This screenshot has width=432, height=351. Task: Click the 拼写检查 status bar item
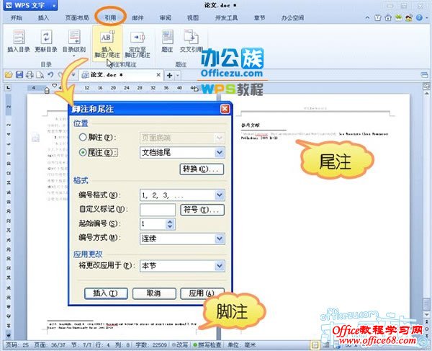coord(207,345)
